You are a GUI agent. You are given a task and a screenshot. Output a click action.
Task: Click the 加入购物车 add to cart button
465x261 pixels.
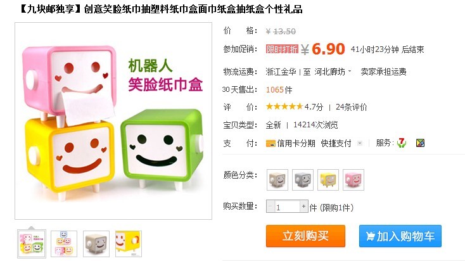tap(400, 236)
